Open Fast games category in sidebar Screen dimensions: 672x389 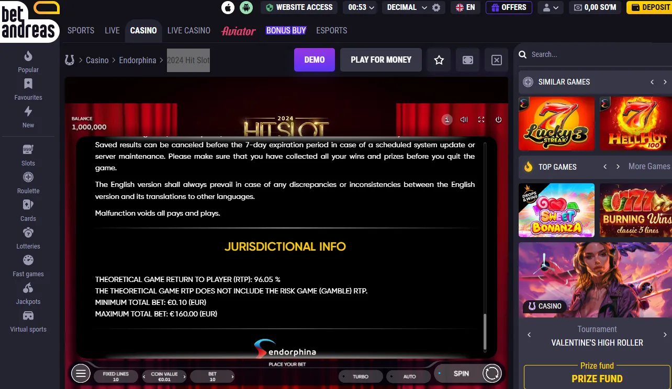tap(28, 266)
